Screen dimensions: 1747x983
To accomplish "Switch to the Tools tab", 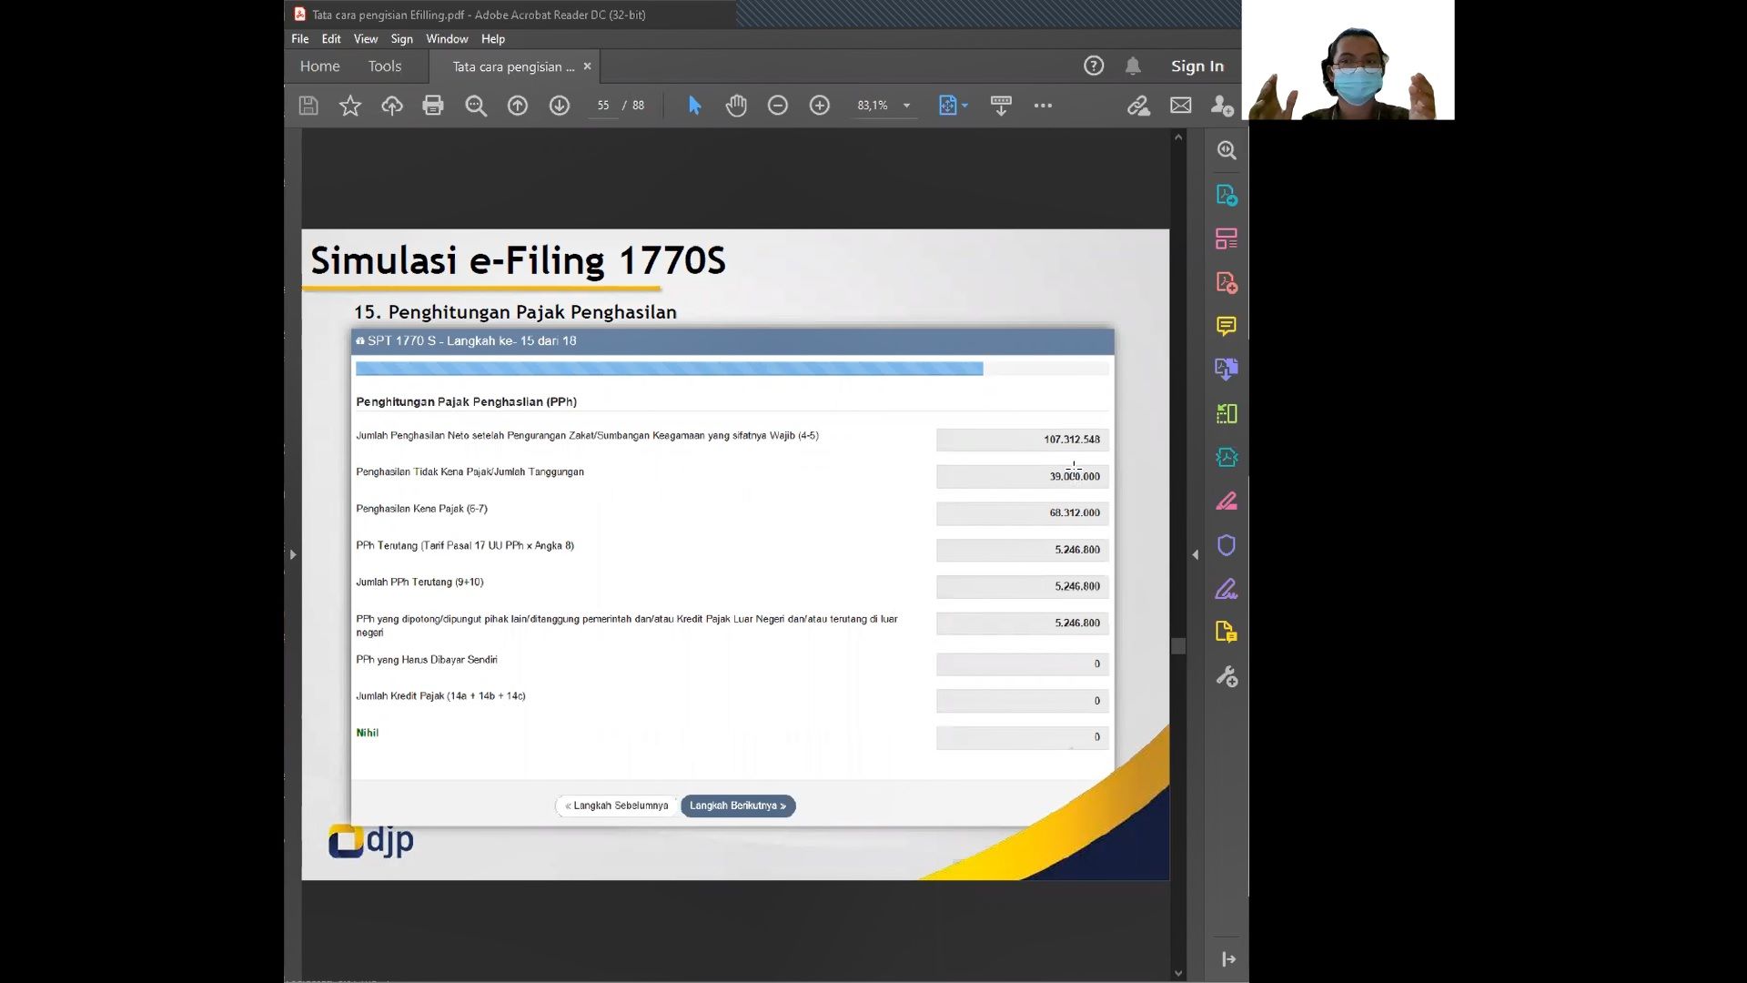I will coord(384,66).
